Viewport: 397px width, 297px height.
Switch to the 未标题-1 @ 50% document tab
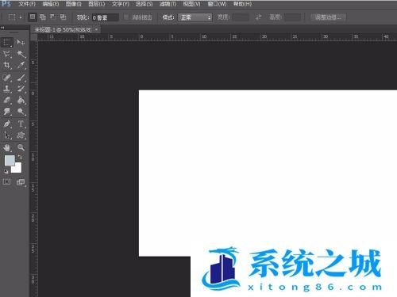click(x=63, y=30)
